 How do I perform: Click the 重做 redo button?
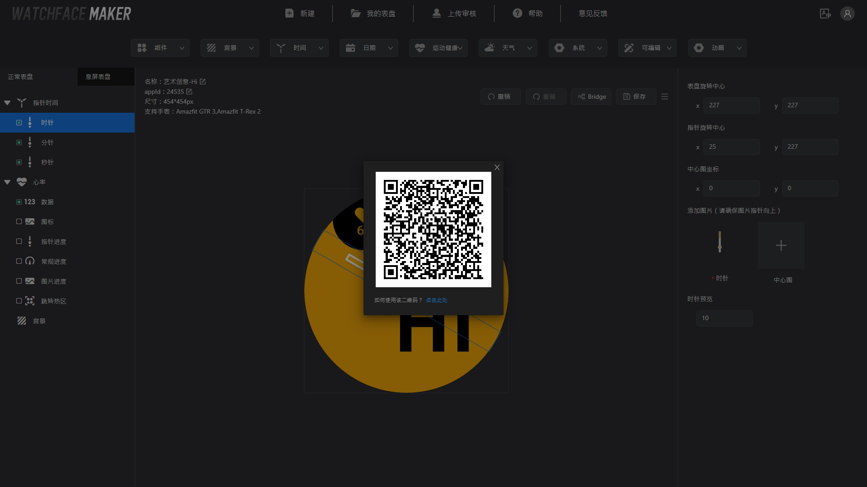pyautogui.click(x=546, y=96)
